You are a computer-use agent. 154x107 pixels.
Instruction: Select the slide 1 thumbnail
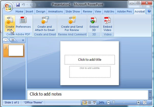14,50
